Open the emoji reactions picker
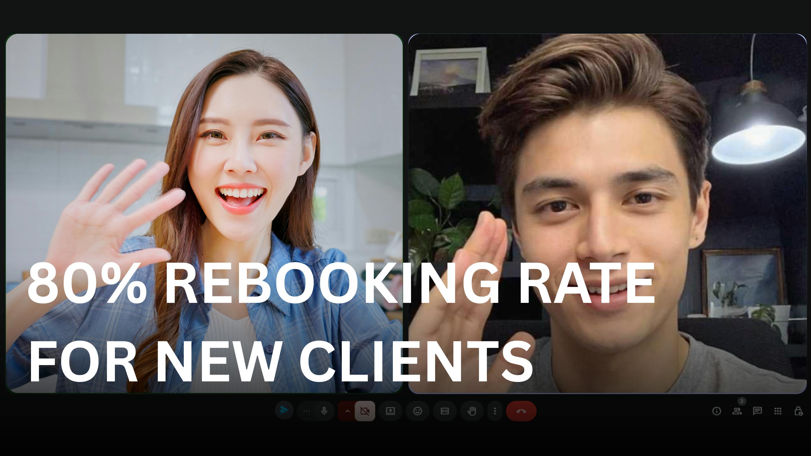The height and width of the screenshot is (456, 811). pos(417,411)
